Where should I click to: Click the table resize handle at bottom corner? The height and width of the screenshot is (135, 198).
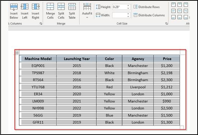click(182, 127)
